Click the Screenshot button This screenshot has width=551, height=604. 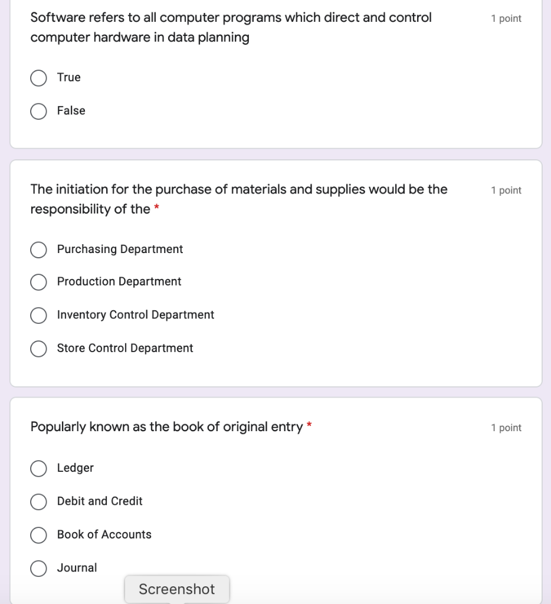point(177,589)
